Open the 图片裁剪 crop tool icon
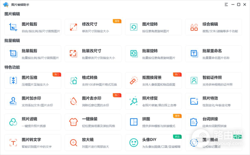Image resolution: width=250 pixels, height=155 pixels. (13, 27)
